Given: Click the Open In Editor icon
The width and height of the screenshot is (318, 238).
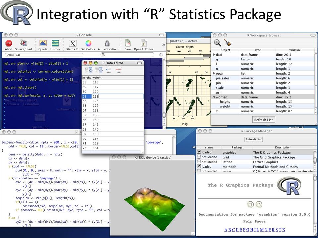Looking at the screenshot, I should 144,43.
